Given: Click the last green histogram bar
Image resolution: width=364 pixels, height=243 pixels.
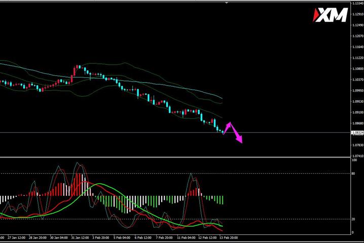Looking at the screenshot, I should point(223,200).
